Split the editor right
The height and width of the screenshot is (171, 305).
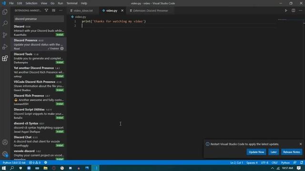[293, 10]
